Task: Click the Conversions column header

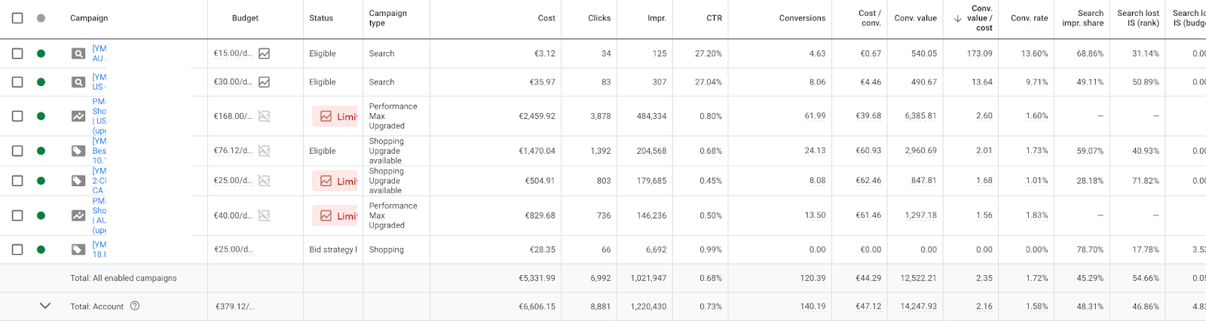Action: tap(802, 18)
